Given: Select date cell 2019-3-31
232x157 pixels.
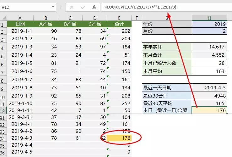Looking at the screenshot, I should point(20,117).
